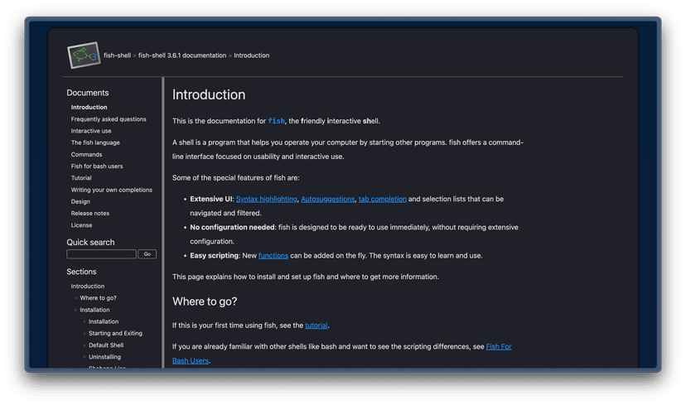Jump to Starting and Exiting section
Image resolution: width=686 pixels, height=405 pixels.
115,334
